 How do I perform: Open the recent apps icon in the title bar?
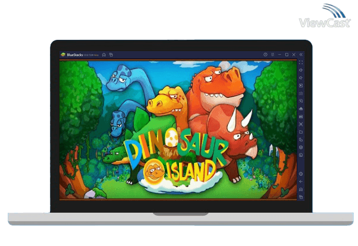111,55
